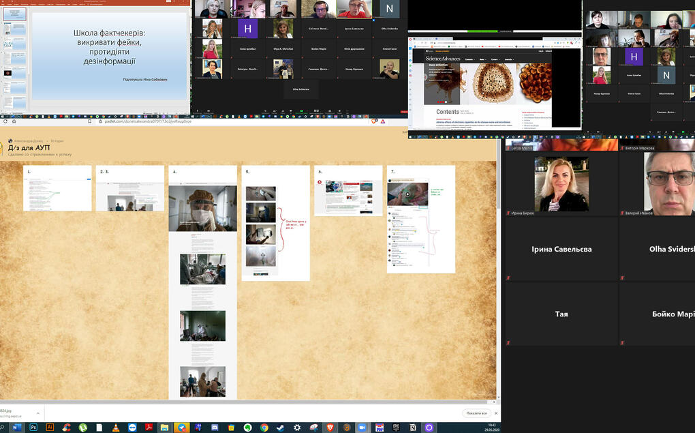Open Padlet post number 1
The width and height of the screenshot is (695, 433).
pyautogui.click(x=57, y=188)
